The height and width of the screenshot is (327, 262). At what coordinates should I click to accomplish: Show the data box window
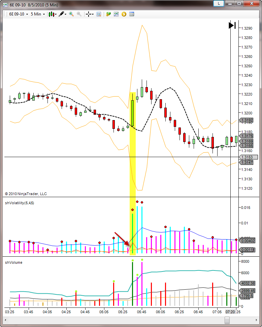pyautogui.click(x=99, y=14)
